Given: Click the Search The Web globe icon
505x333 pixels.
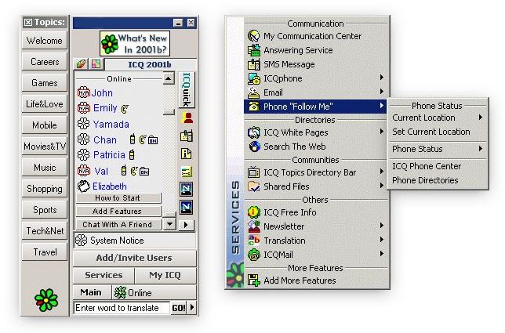Looking at the screenshot, I should (254, 147).
